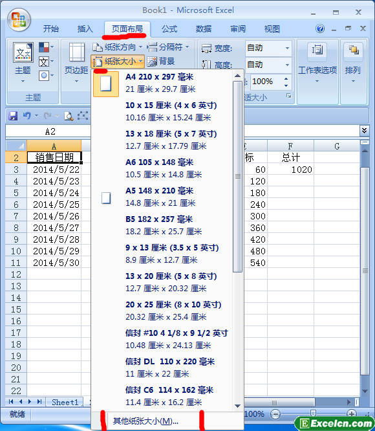Increase scale percentage with up arrow
This screenshot has width=375, height=431.
(286, 78)
